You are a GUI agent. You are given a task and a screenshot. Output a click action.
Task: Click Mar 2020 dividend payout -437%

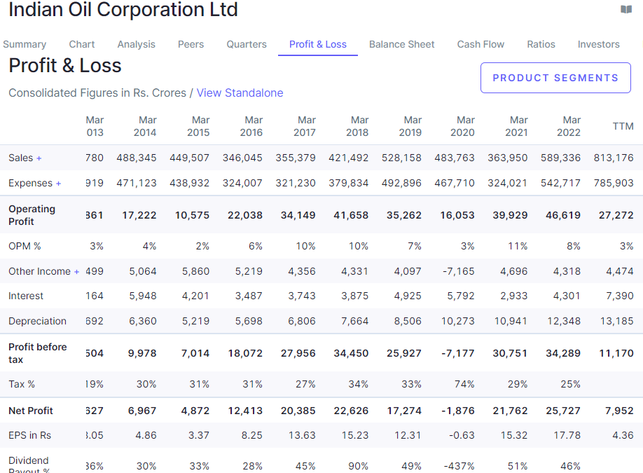(x=459, y=467)
